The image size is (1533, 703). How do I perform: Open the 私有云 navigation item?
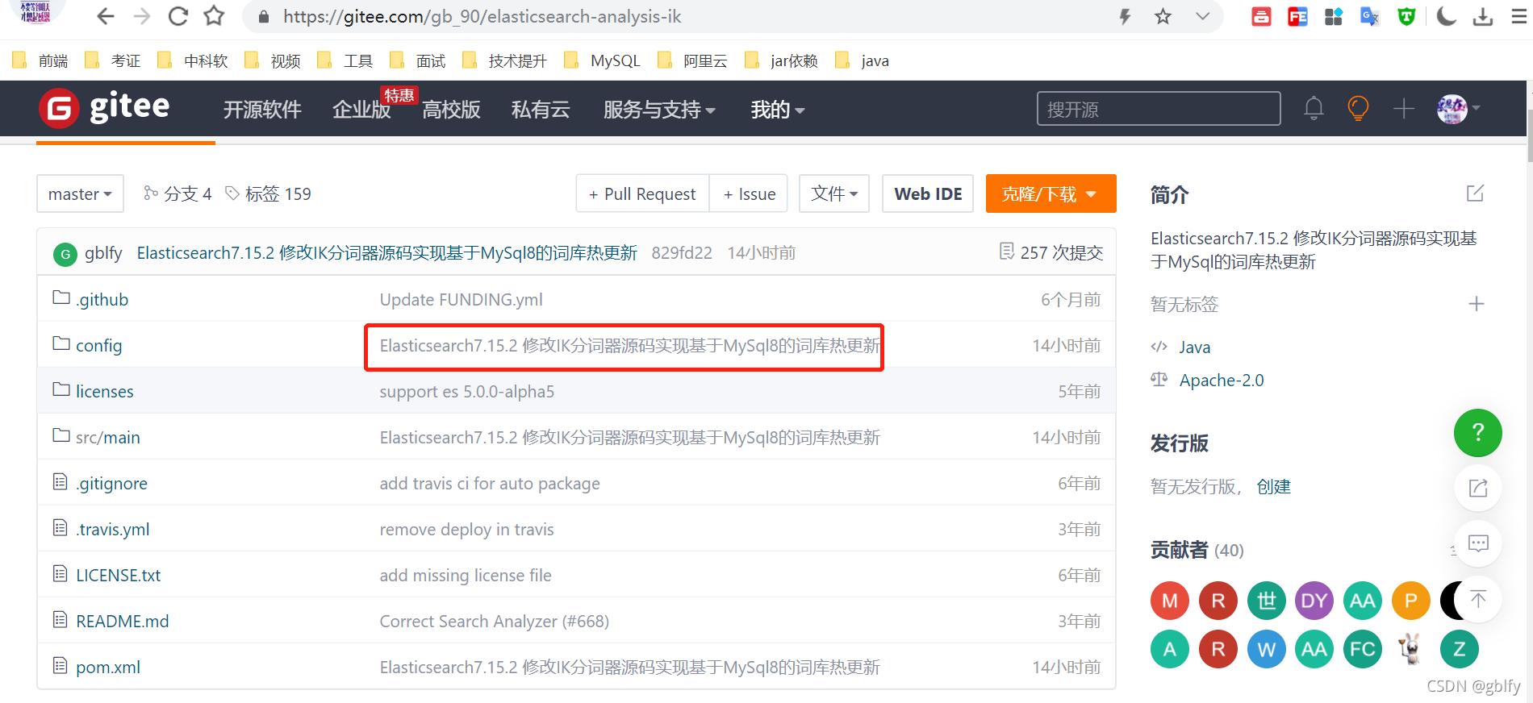tap(541, 110)
